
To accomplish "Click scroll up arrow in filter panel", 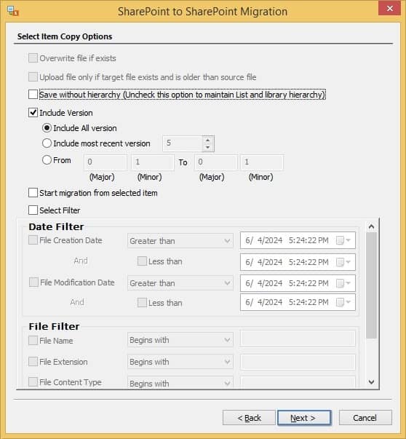I will (x=372, y=226).
